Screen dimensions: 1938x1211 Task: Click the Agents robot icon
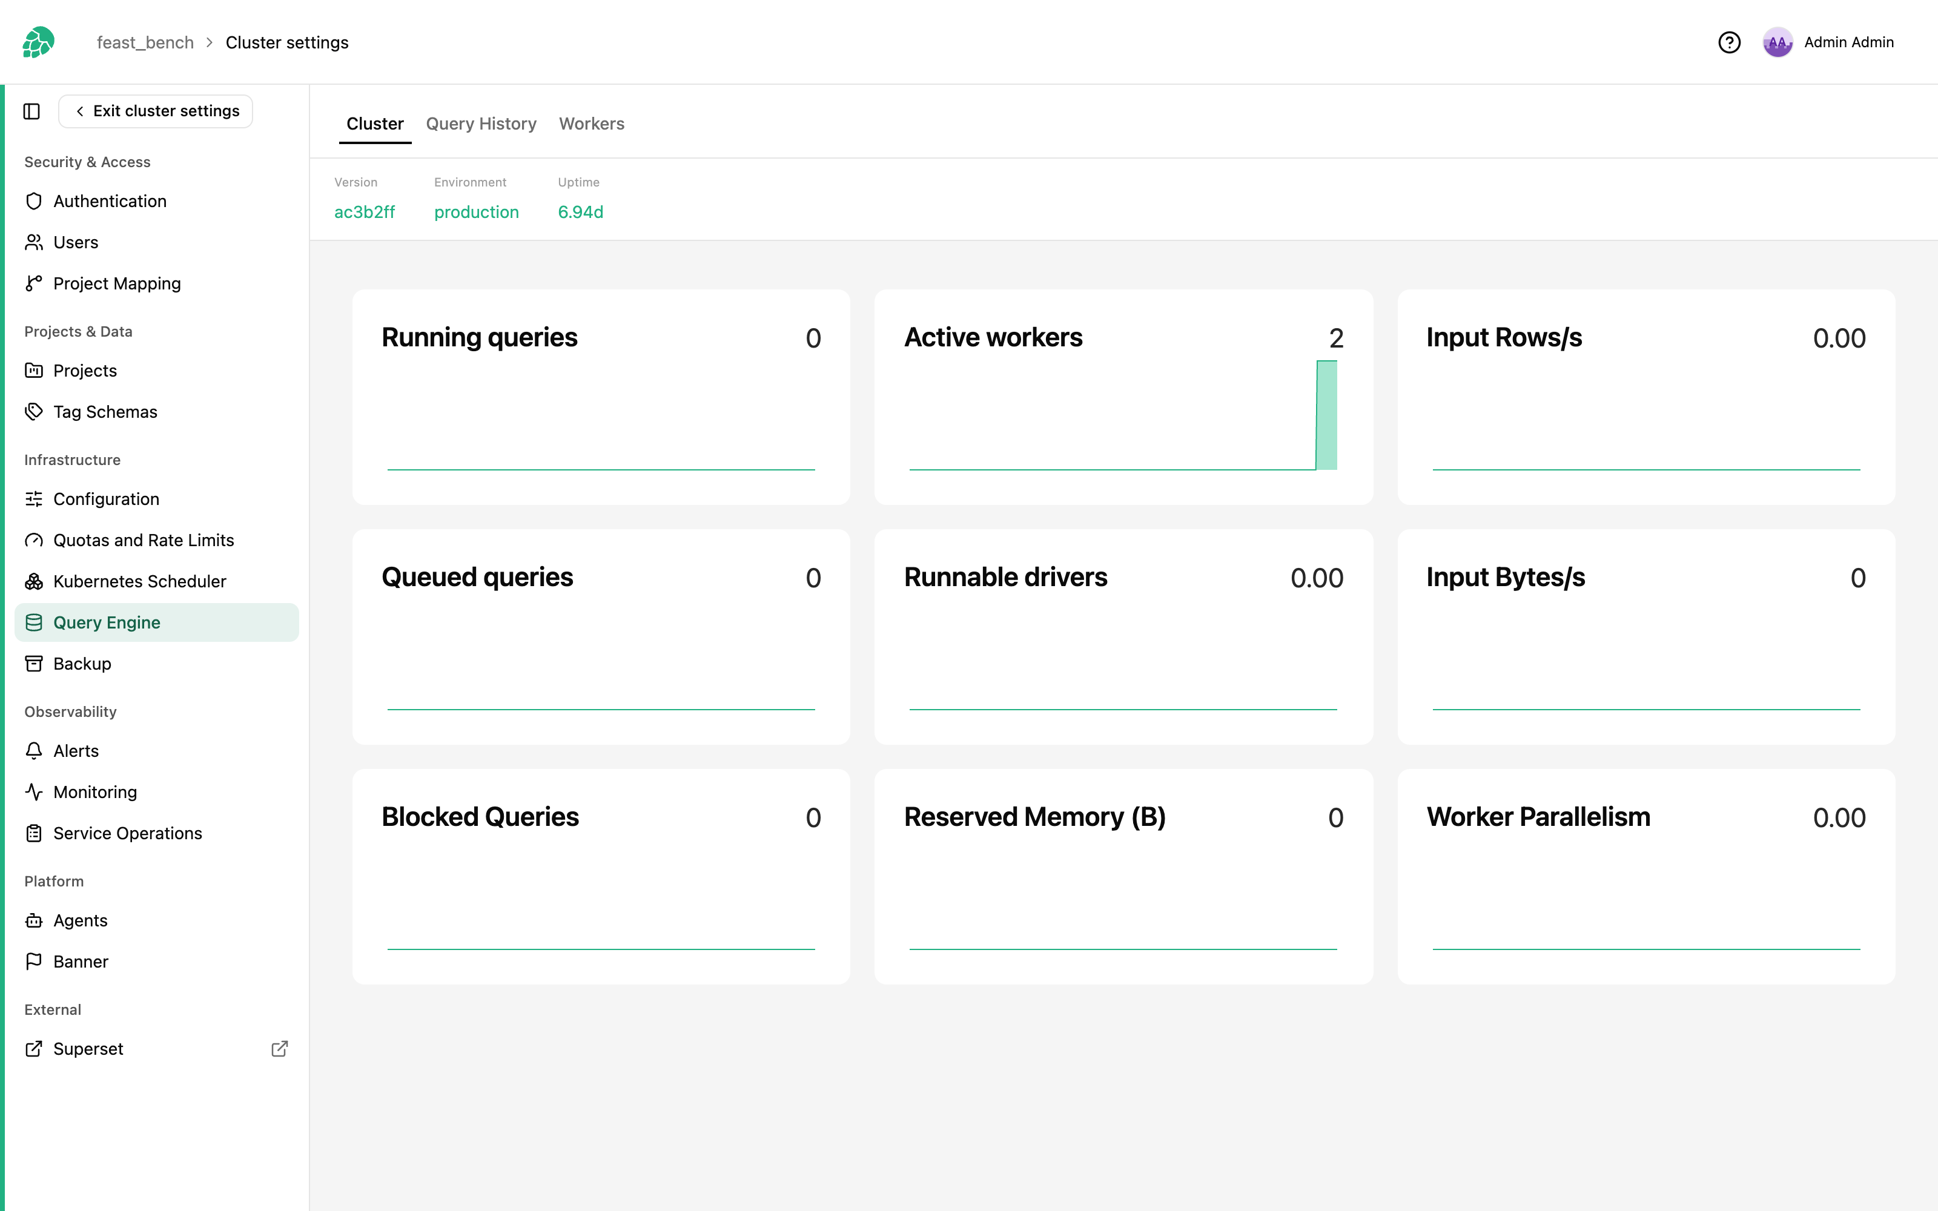click(x=34, y=920)
